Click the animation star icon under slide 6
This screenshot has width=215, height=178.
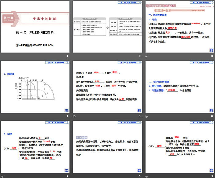point(147,116)
